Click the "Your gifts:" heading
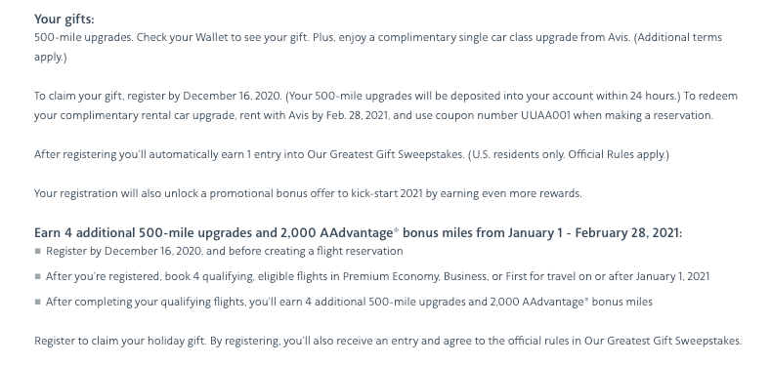Screen dimensions: 771x365 [64, 20]
